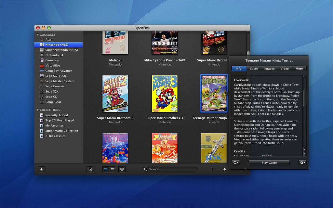
Task: Click the Sega Master System icon
Action: (x=42, y=81)
